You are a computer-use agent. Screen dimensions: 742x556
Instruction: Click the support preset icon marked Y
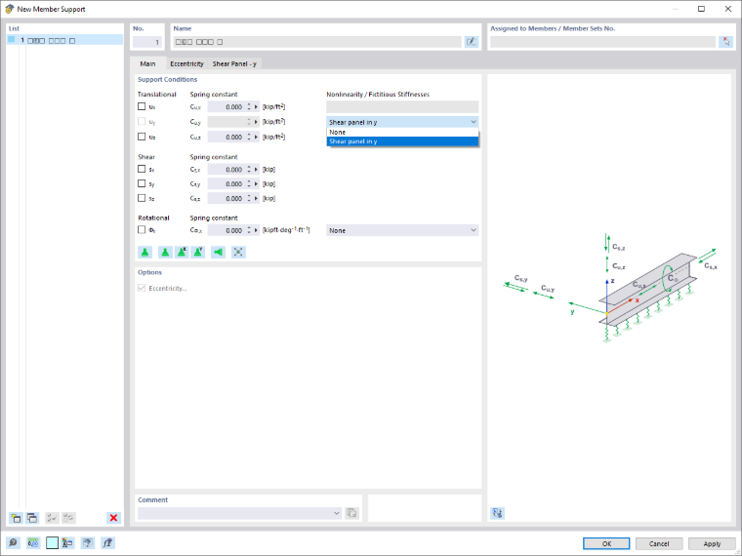(x=198, y=252)
